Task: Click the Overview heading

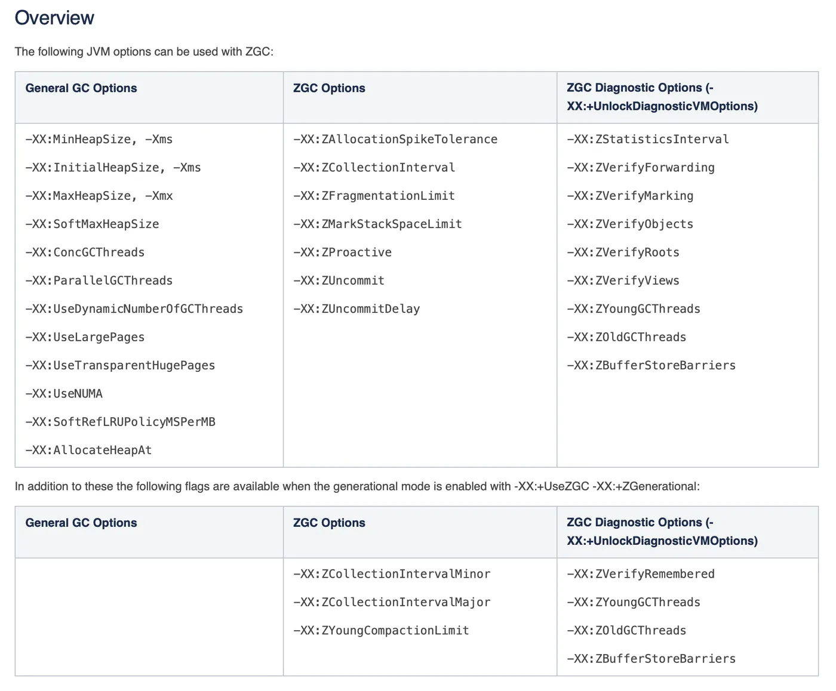Action: coord(54,18)
